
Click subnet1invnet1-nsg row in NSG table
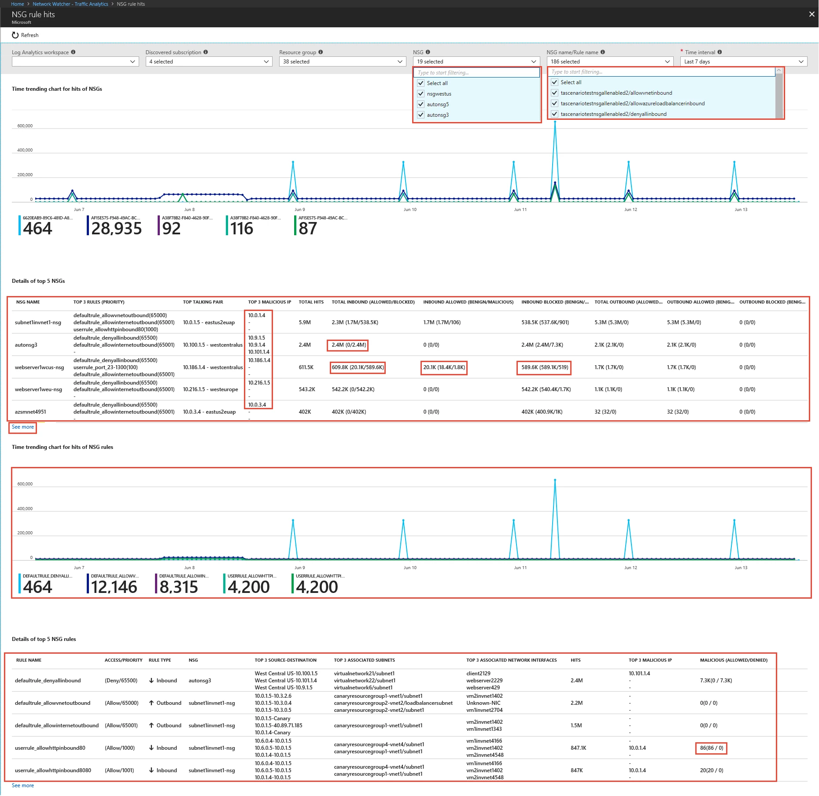pyautogui.click(x=409, y=322)
